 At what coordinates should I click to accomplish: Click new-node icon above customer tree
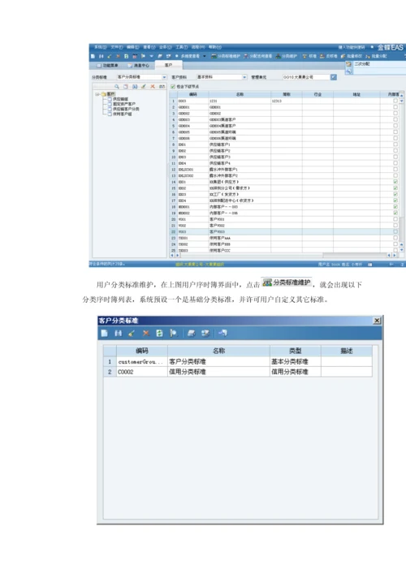[x=126, y=86]
